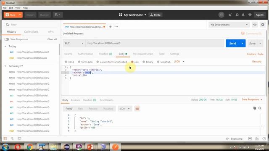Switch to two-pane layout icon
269x151 pixels.
point(250,139)
